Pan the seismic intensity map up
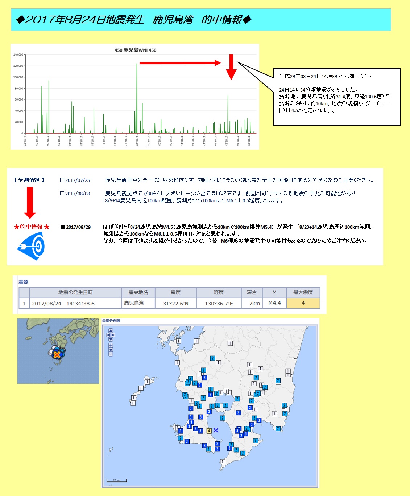This screenshot has height=496, width=410. point(111,330)
